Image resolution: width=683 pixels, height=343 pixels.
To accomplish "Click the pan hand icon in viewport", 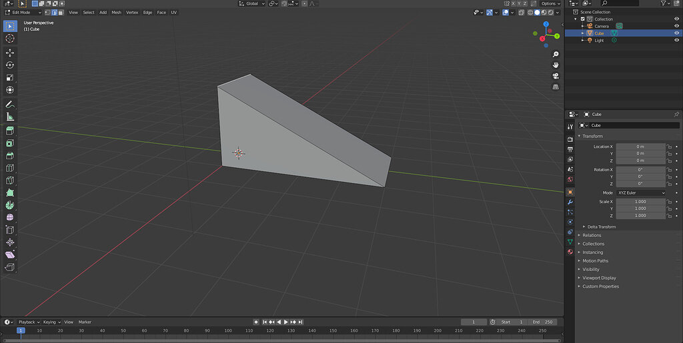I will pos(556,65).
